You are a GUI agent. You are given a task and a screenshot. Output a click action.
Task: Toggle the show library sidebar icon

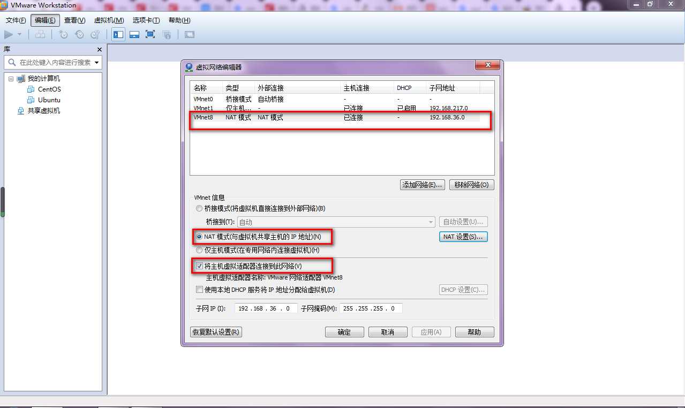(118, 34)
